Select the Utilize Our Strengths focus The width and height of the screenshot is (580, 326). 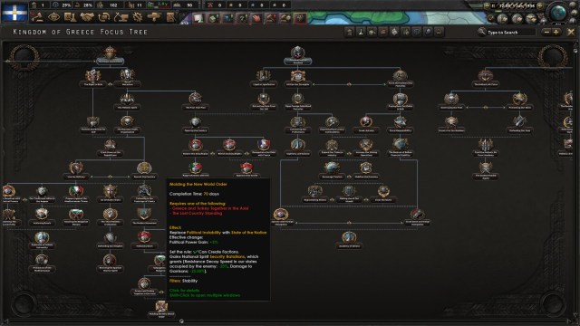(298, 78)
